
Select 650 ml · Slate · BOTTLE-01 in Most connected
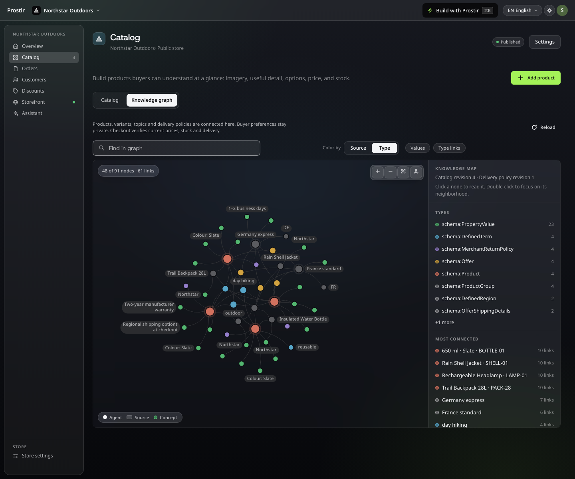(494, 351)
